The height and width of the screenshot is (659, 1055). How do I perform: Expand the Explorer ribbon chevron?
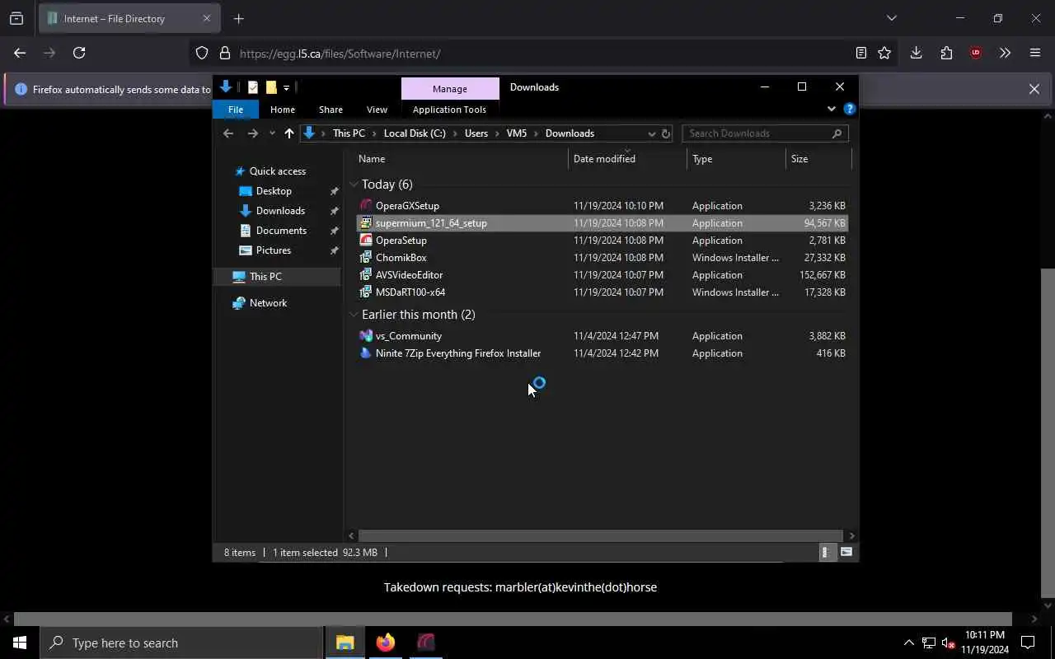tap(831, 109)
